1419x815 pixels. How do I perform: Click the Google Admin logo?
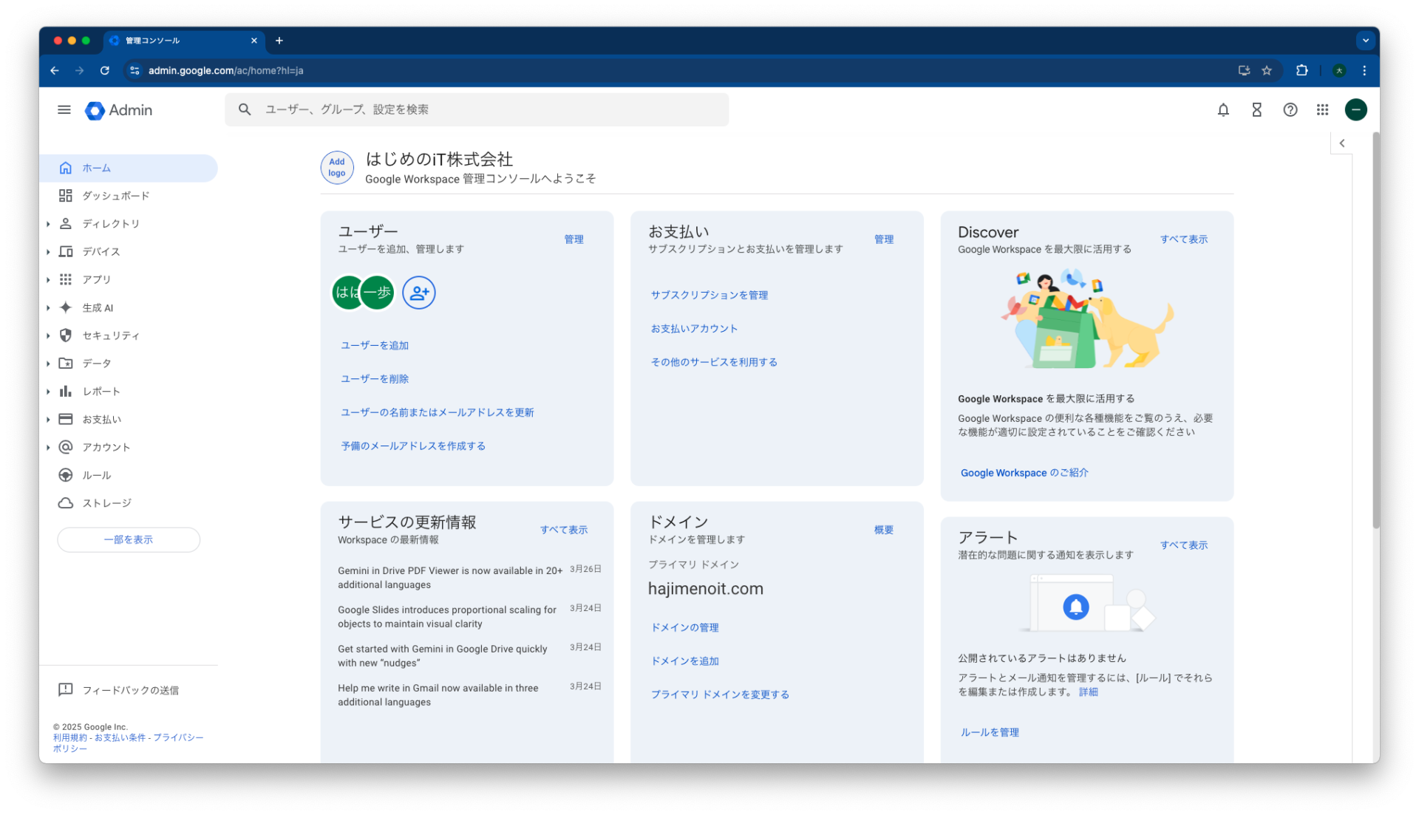119,110
